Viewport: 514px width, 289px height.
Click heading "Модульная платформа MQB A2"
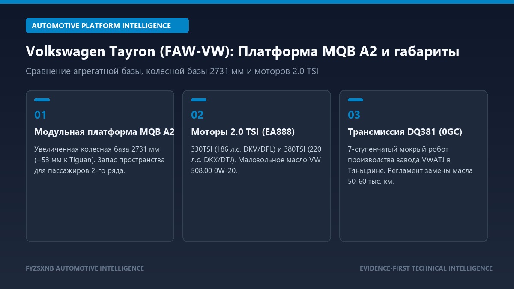point(104,132)
